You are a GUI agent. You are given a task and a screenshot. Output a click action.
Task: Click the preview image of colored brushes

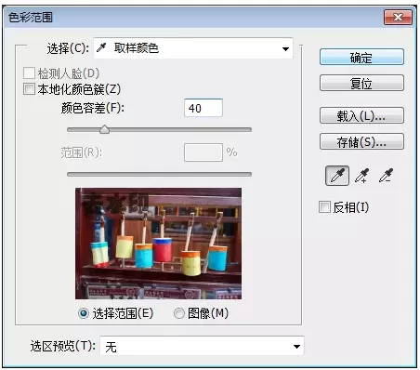pos(158,244)
